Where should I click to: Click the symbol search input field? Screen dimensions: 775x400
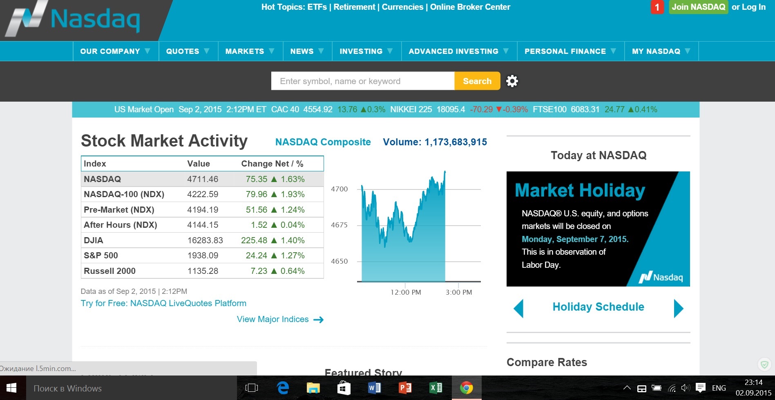pos(362,81)
